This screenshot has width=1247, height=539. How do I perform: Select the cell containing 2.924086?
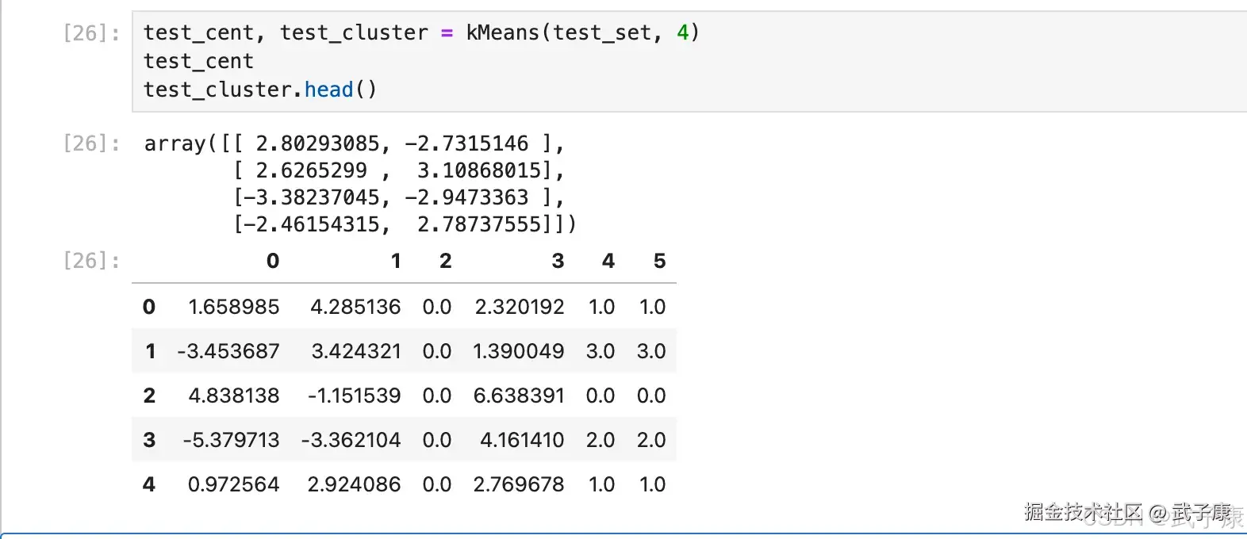[354, 484]
